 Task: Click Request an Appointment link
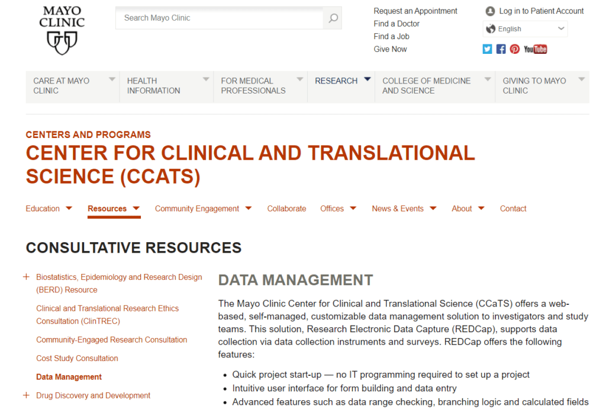click(415, 11)
